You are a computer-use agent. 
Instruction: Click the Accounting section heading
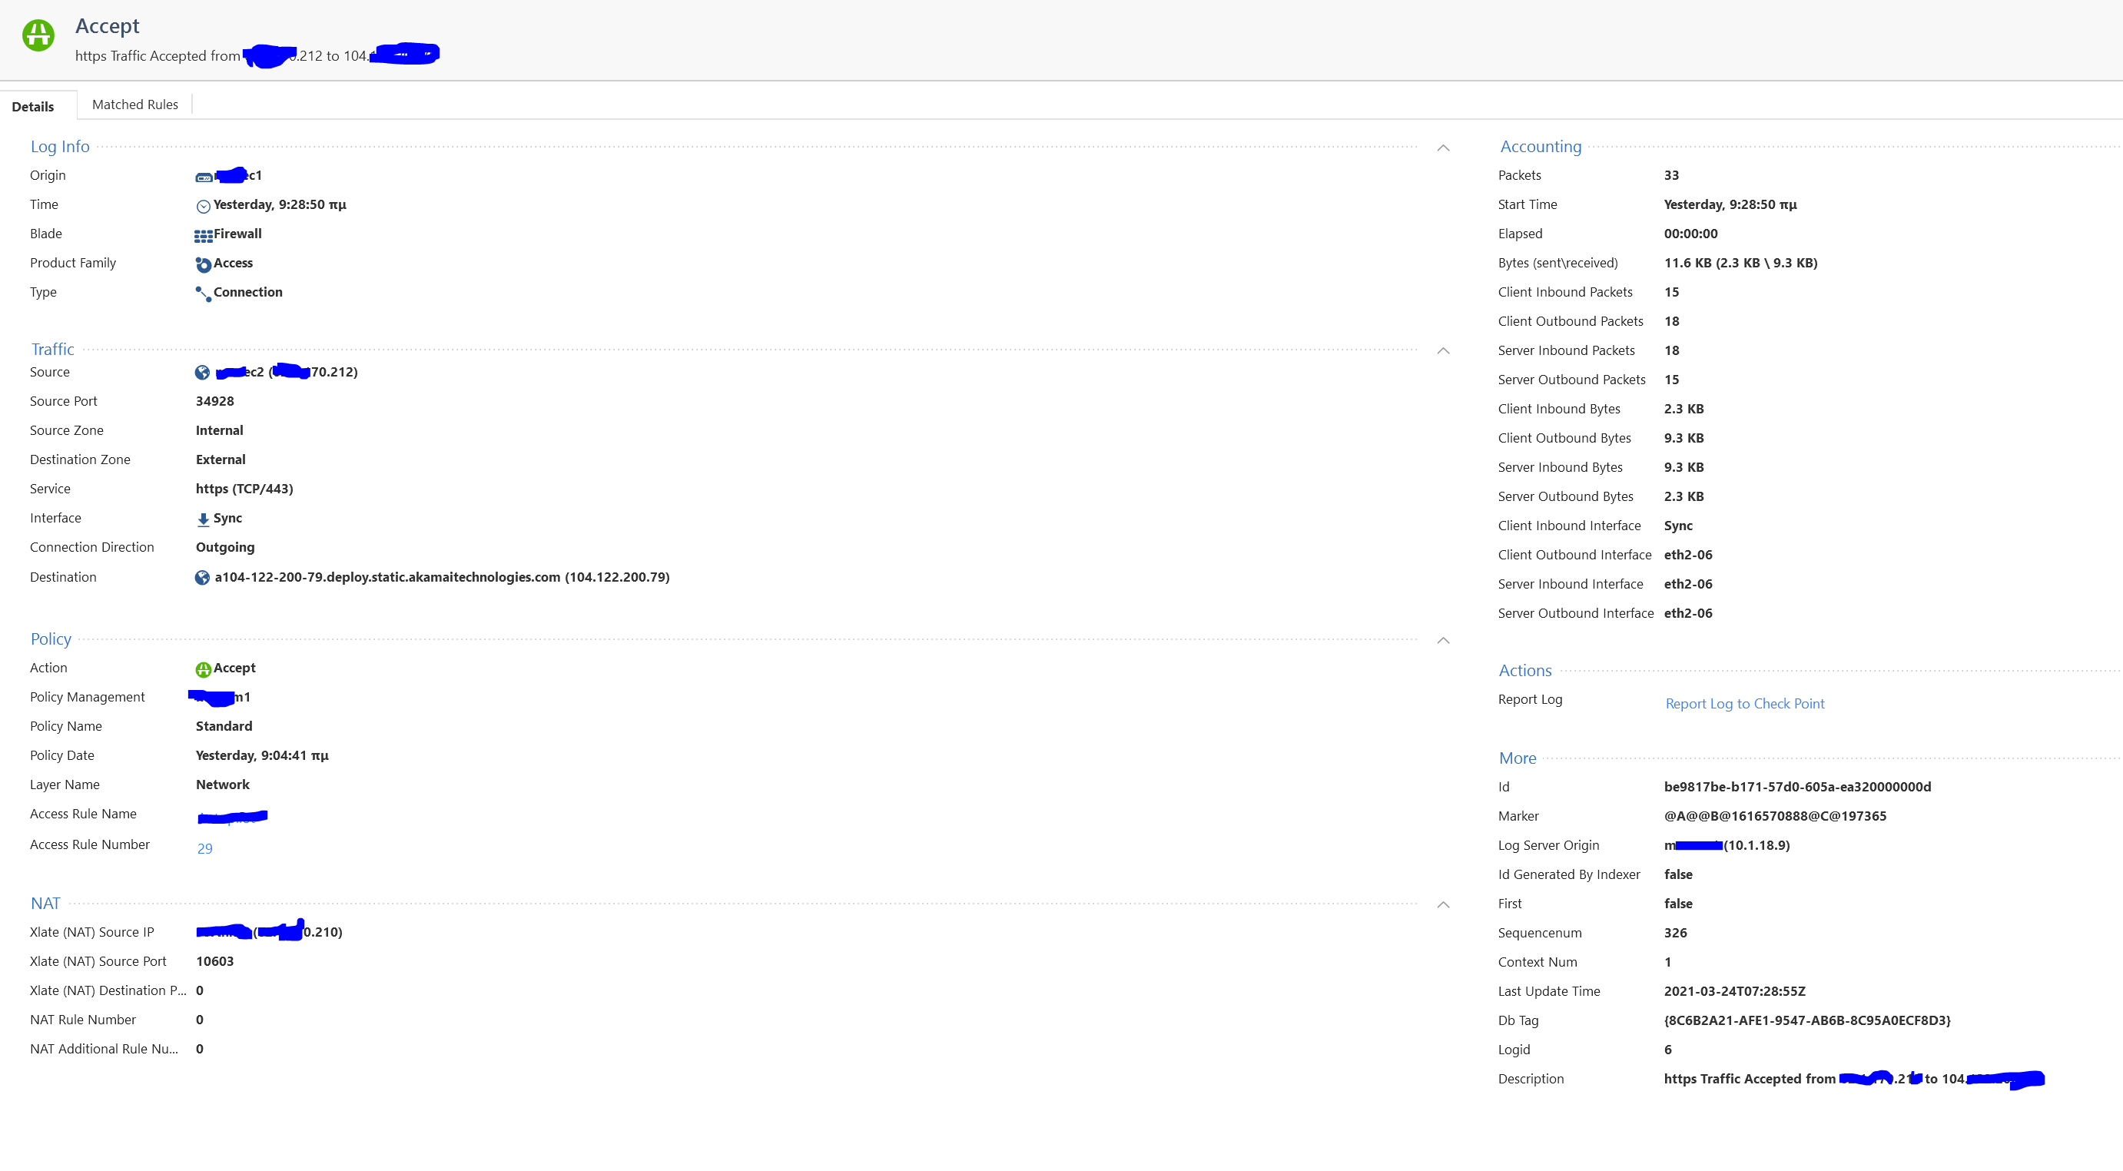[1541, 147]
